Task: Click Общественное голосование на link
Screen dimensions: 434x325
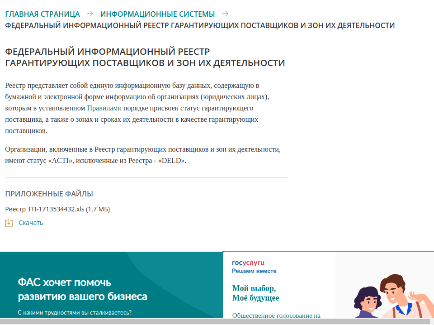Action: [276, 315]
